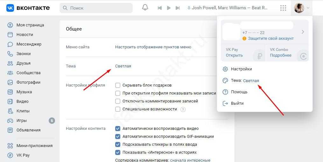This screenshot has width=323, height=162.
Task: Open comment sorting сначала интересные dropdown
Action: pyautogui.click(x=190, y=160)
